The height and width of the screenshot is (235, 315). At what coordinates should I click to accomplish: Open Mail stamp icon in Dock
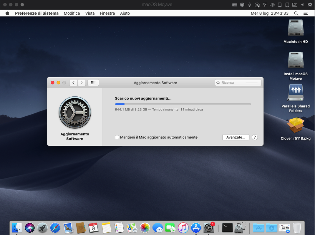coord(68,228)
